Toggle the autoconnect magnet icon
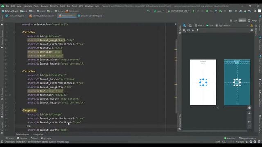262x147 pixels. tap(189, 30)
